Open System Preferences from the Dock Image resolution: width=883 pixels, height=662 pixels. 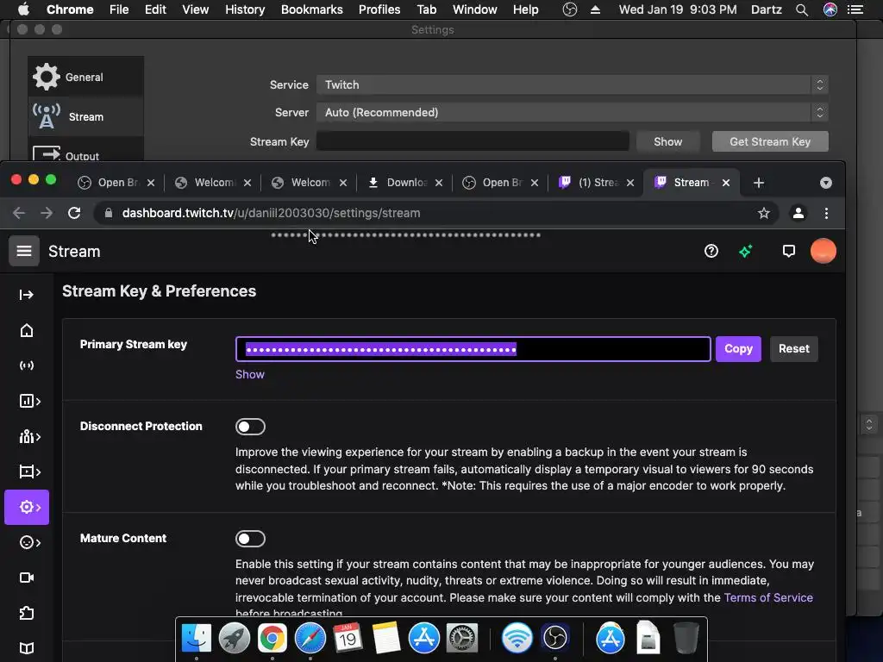point(462,639)
